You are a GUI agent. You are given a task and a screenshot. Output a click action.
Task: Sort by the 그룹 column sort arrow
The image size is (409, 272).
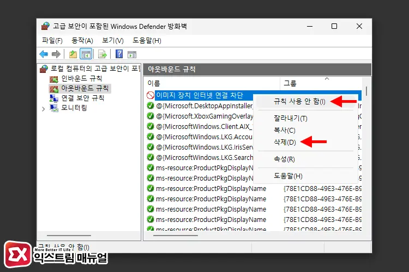point(327,78)
